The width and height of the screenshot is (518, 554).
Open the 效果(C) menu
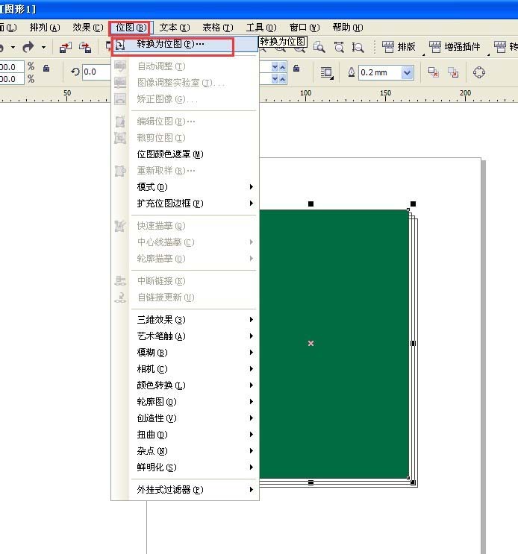coord(87,28)
